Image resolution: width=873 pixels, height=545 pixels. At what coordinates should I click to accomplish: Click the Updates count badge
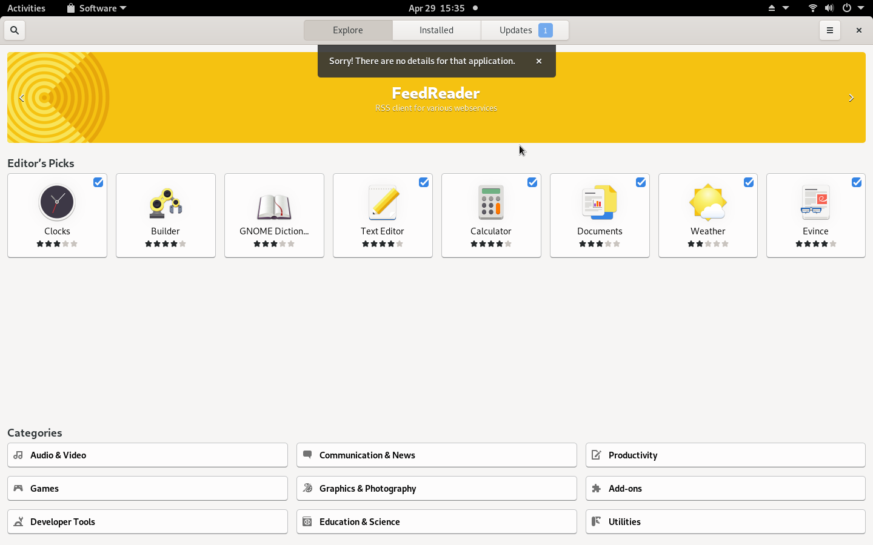click(545, 30)
